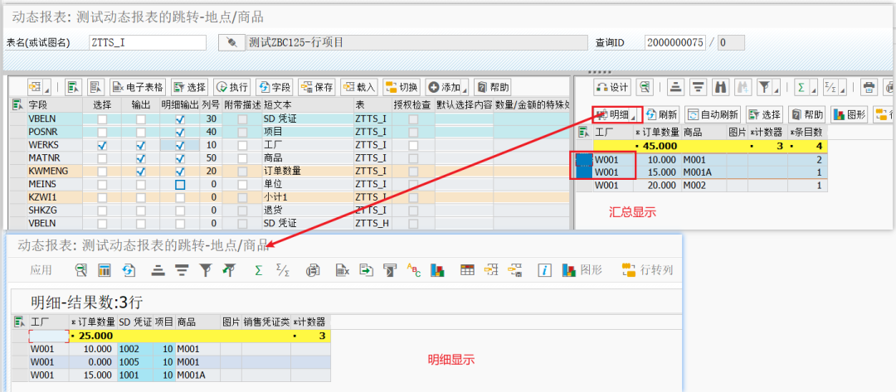896x392 pixels.
Task: Click the 表名 input field containing ZTTS_I
Action: click(x=148, y=43)
